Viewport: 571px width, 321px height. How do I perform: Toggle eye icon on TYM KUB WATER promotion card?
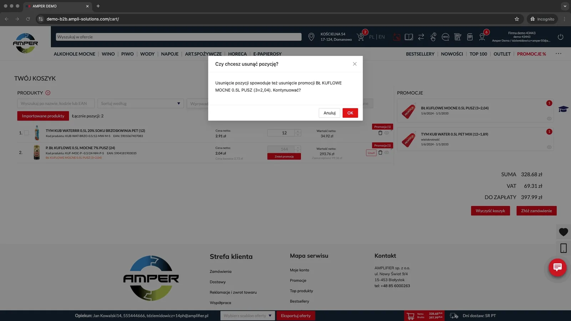tap(549, 147)
